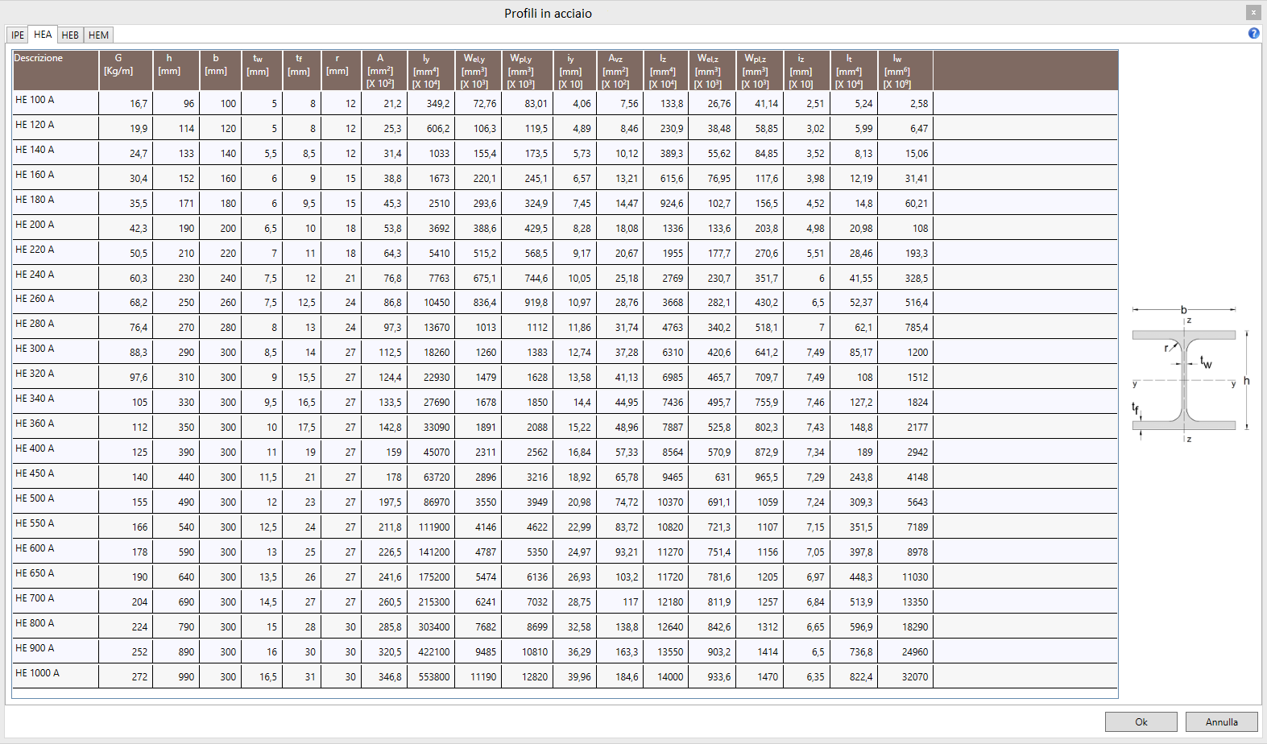Click the Iw [mm⁶] column header
Image resolution: width=1267 pixels, height=744 pixels.
905,70
